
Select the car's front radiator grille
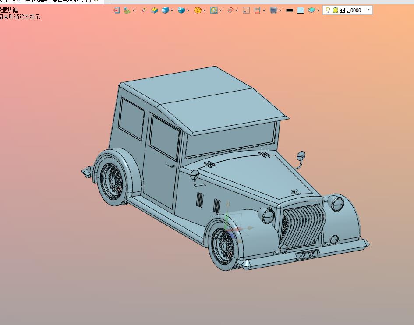(303, 227)
